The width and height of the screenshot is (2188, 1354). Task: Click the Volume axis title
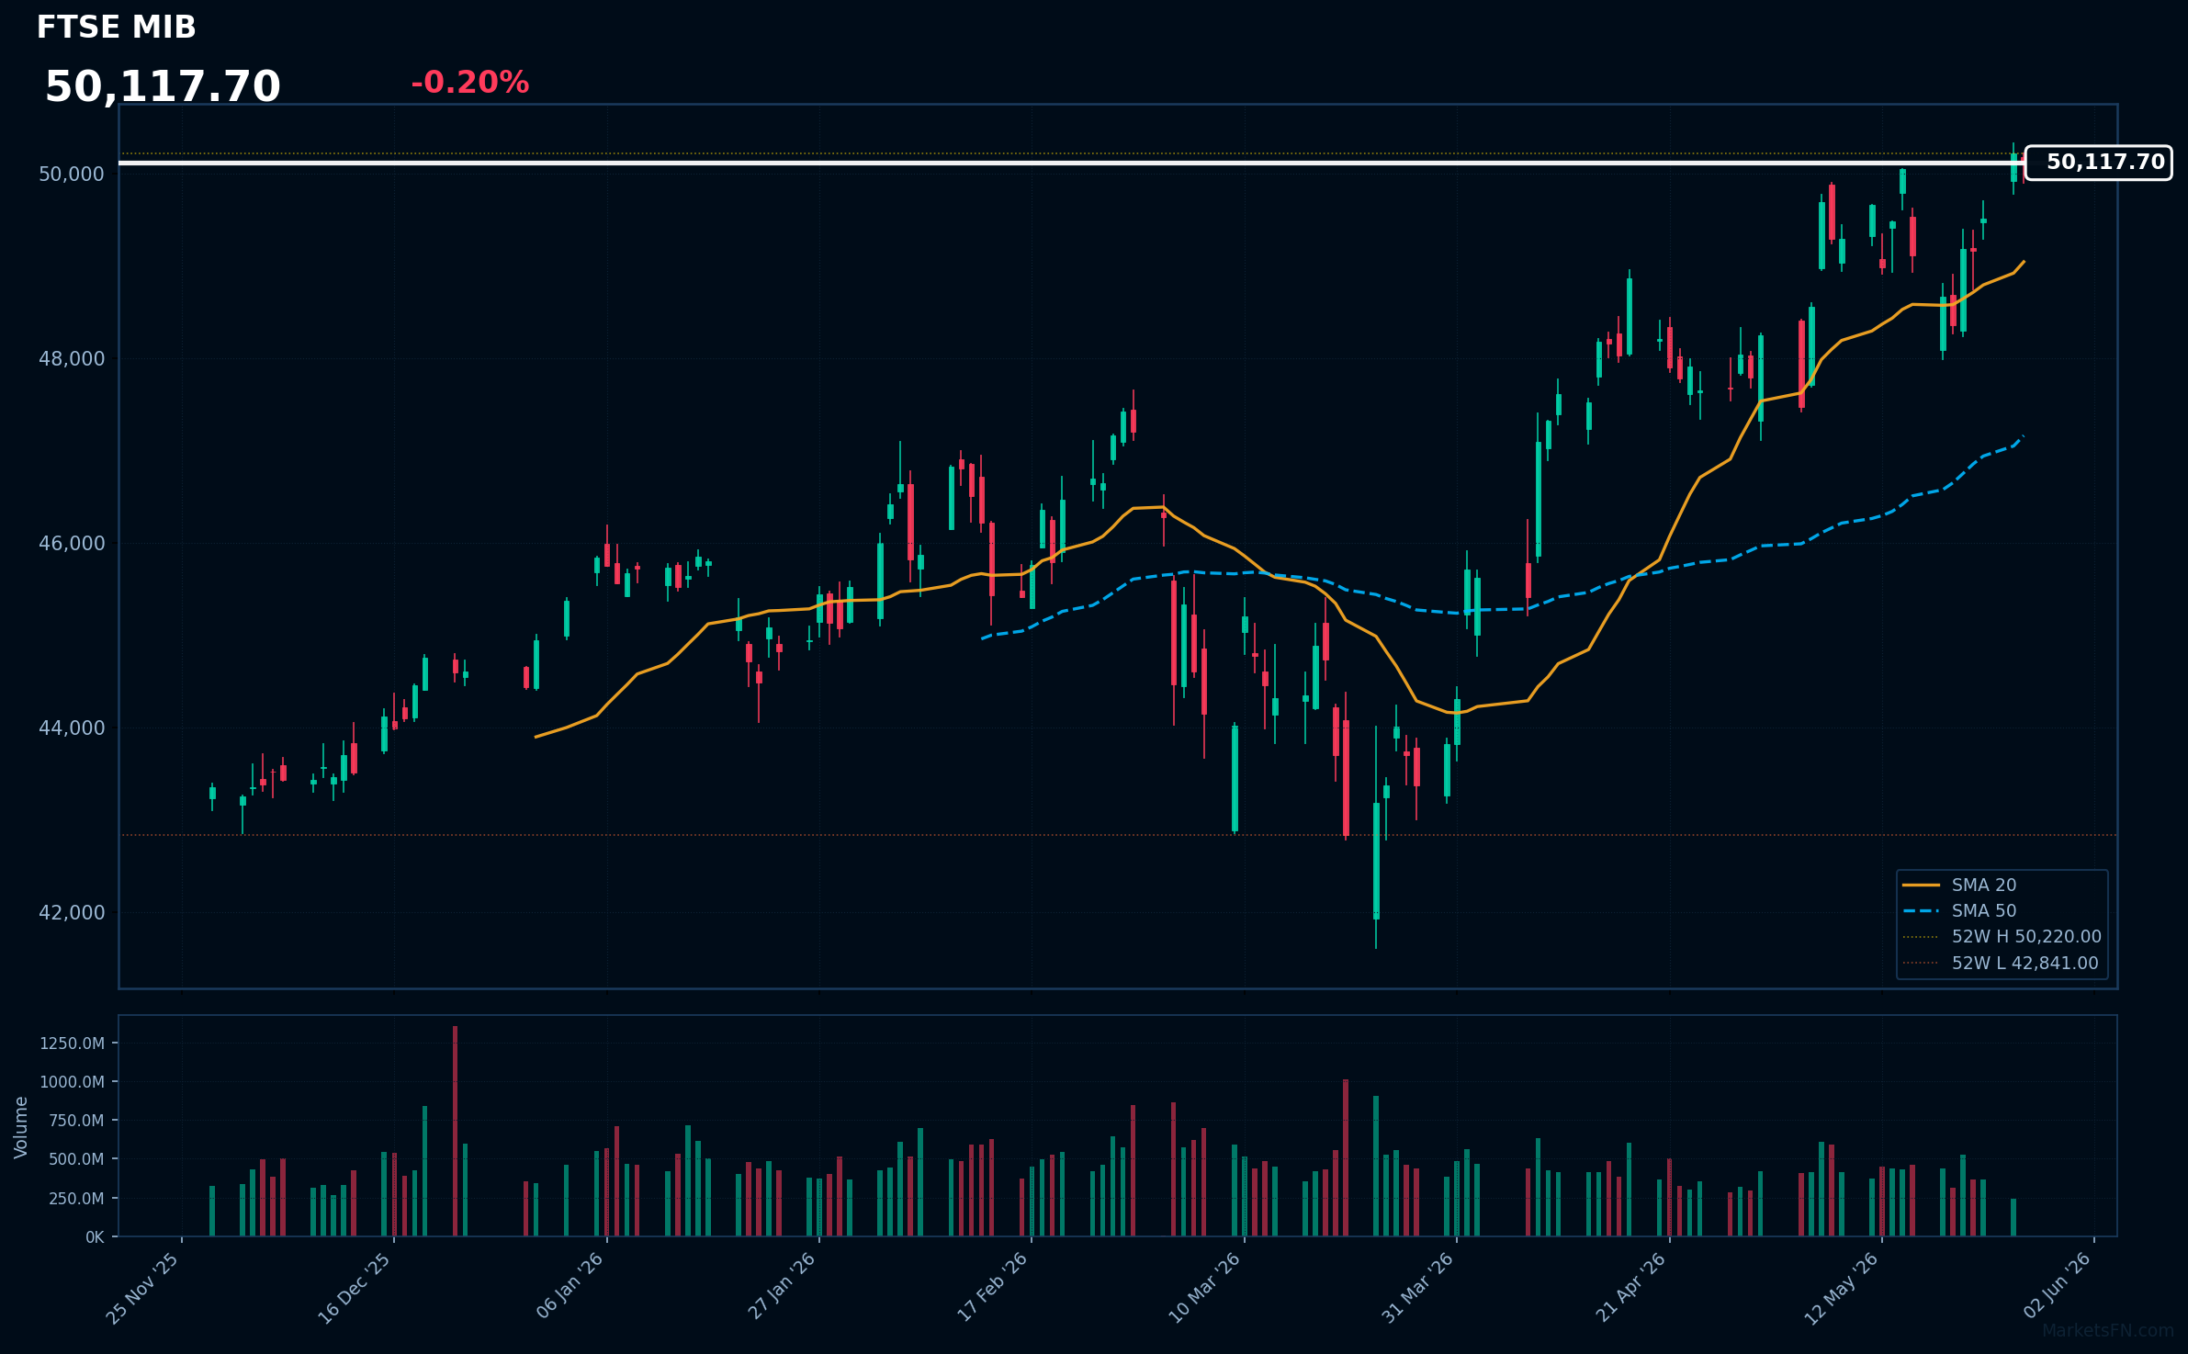tap(21, 1127)
